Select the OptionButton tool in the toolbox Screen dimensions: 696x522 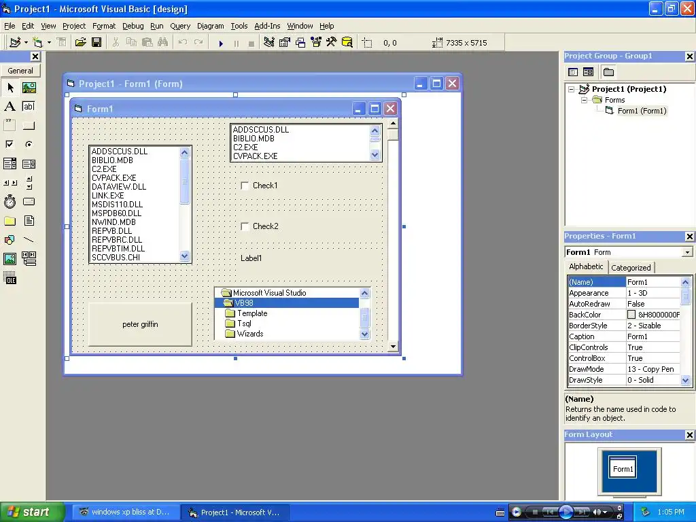29,144
